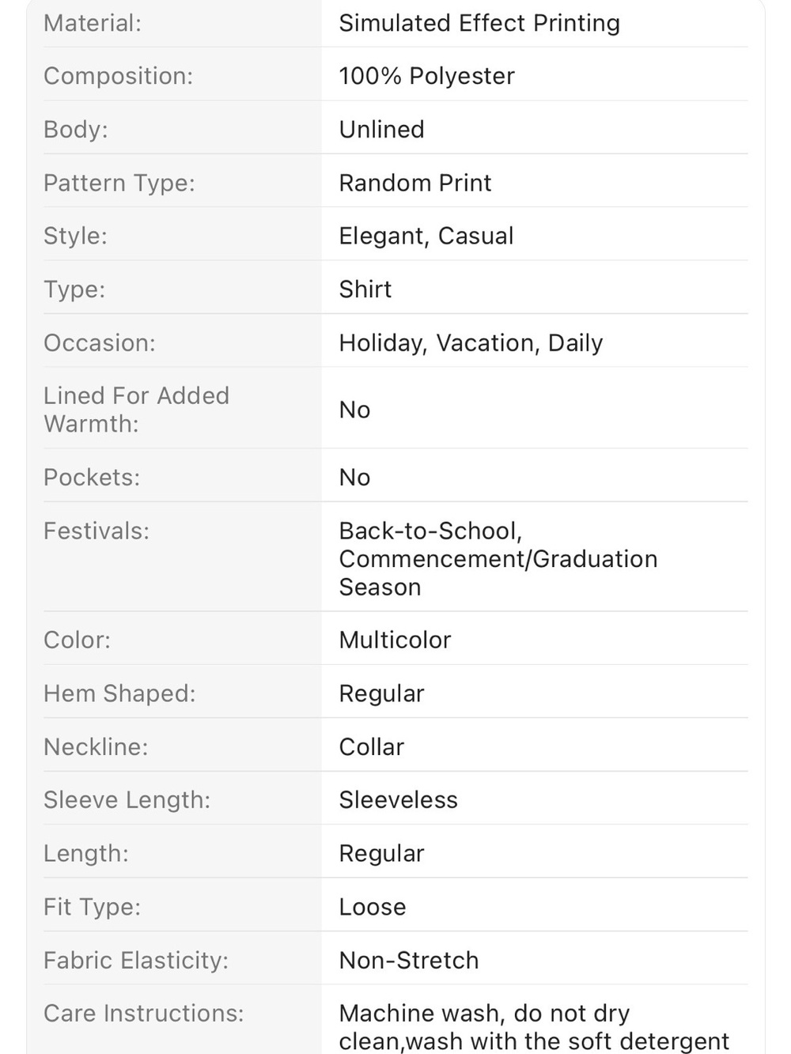Select the Care Instructions label
The image size is (791, 1054).
pyautogui.click(x=144, y=1014)
